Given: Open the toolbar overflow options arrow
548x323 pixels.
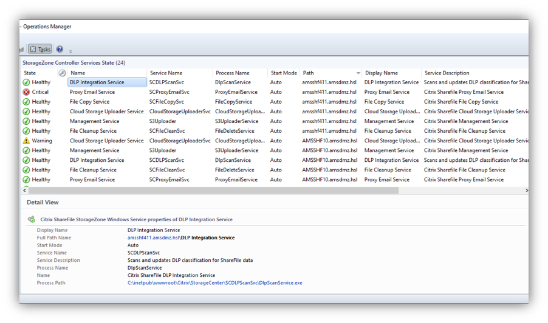Looking at the screenshot, I should tap(70, 52).
